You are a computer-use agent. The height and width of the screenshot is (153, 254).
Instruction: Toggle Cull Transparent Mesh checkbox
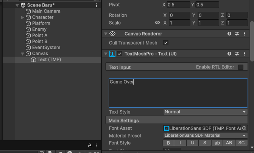[166, 43]
